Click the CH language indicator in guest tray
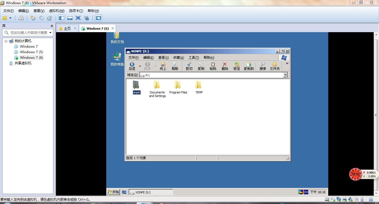 pyautogui.click(x=306, y=192)
